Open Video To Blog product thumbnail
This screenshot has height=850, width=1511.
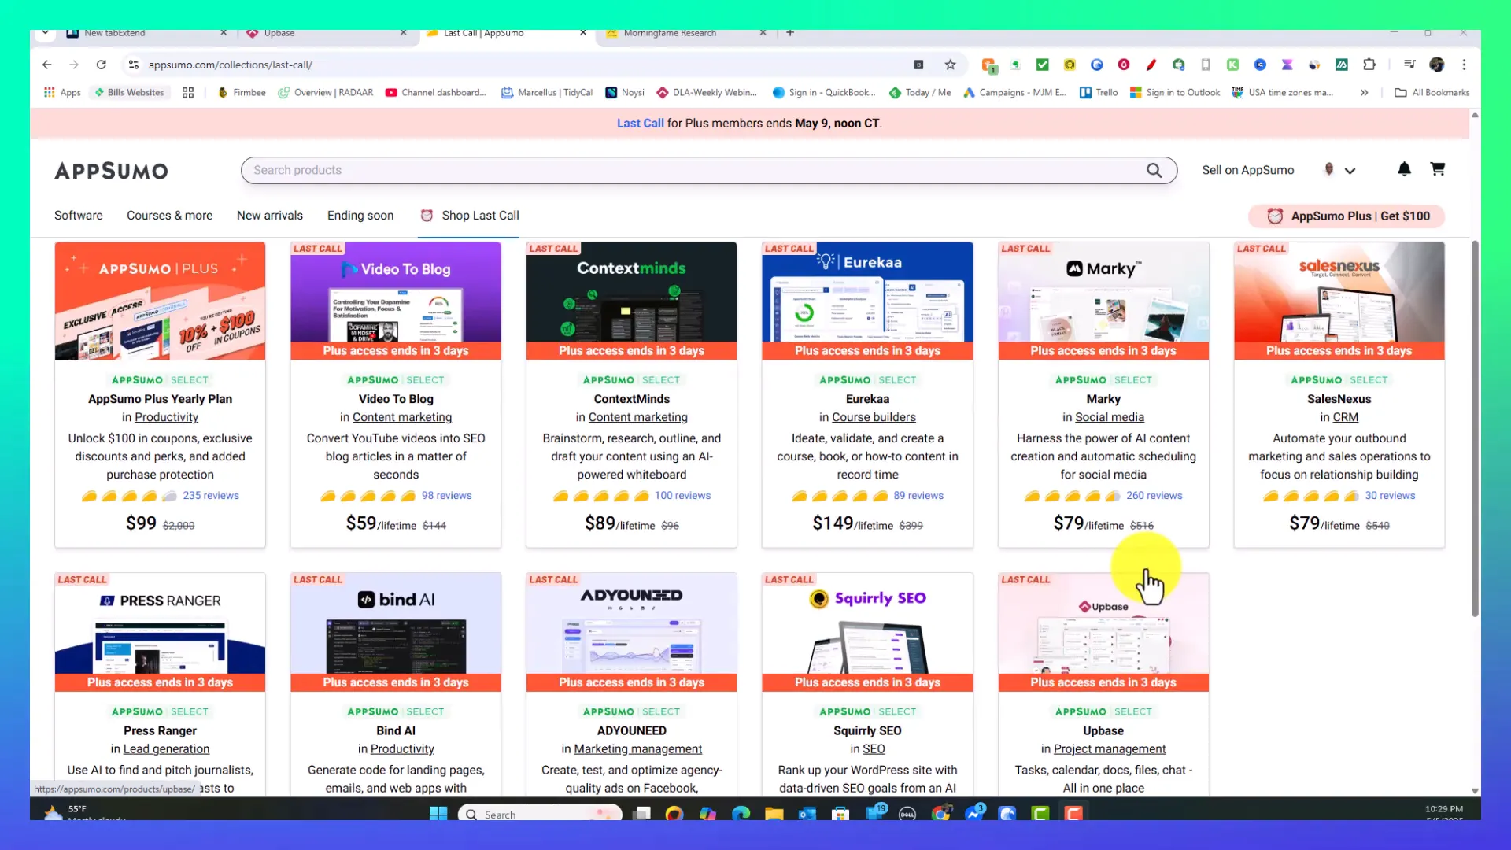[x=396, y=301]
